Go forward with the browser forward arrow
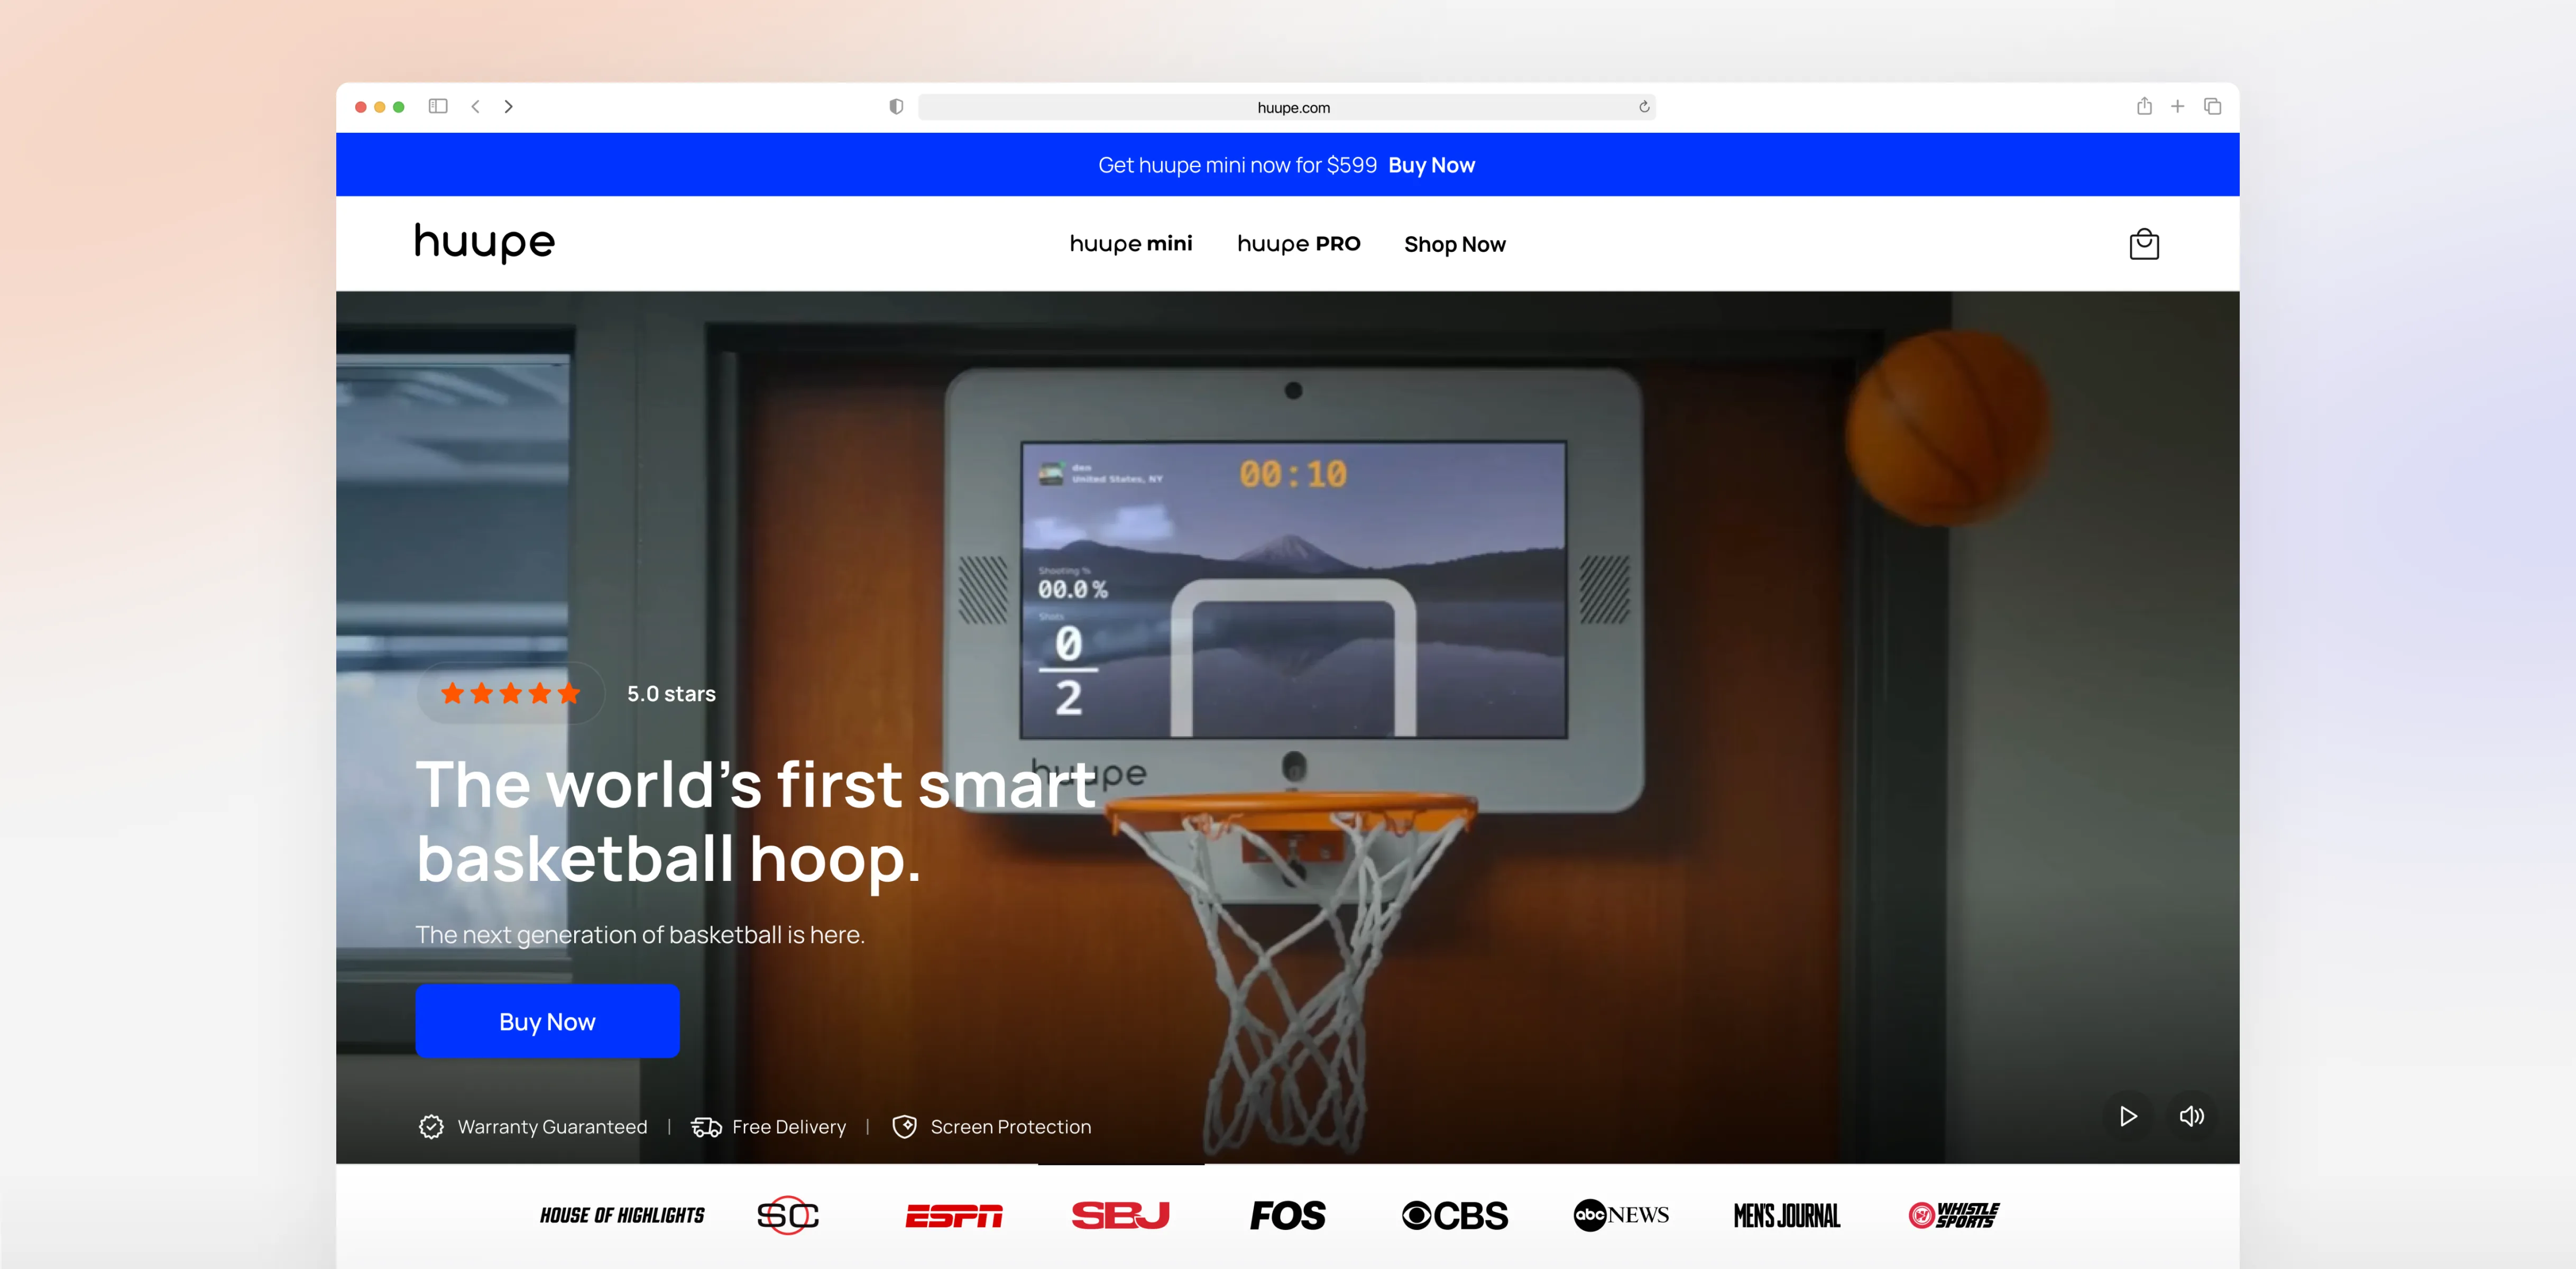2576x1269 pixels. click(509, 106)
